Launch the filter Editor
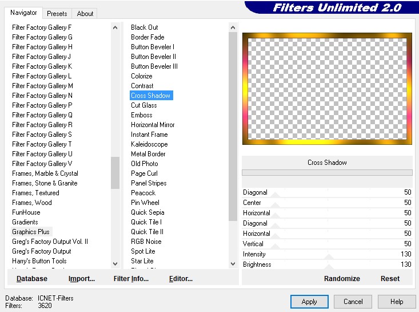This screenshot has height=312, width=419. coord(181,279)
